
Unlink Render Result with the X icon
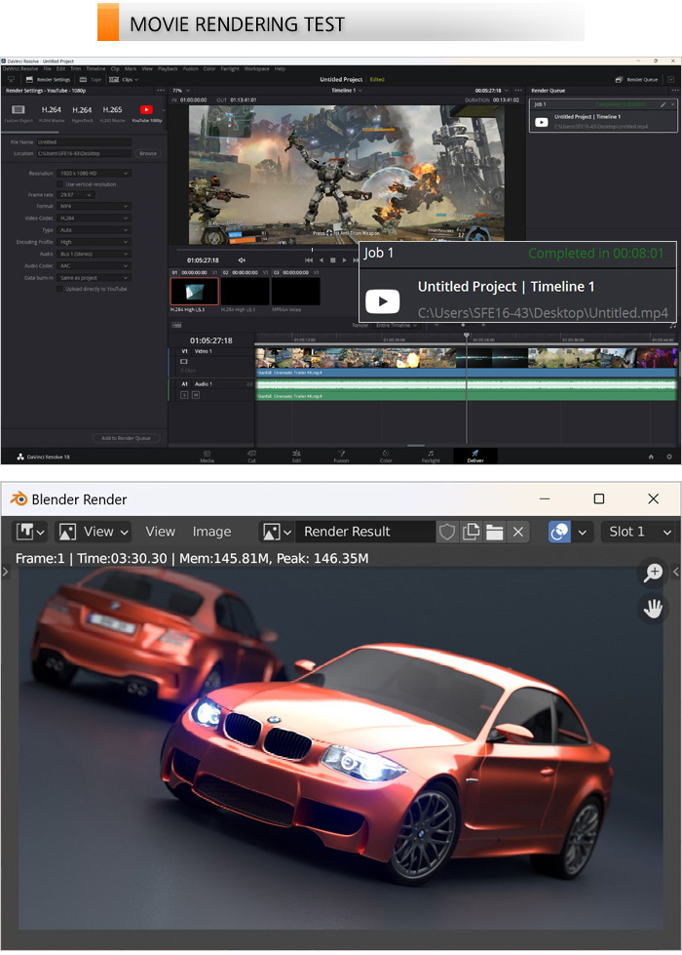(518, 532)
